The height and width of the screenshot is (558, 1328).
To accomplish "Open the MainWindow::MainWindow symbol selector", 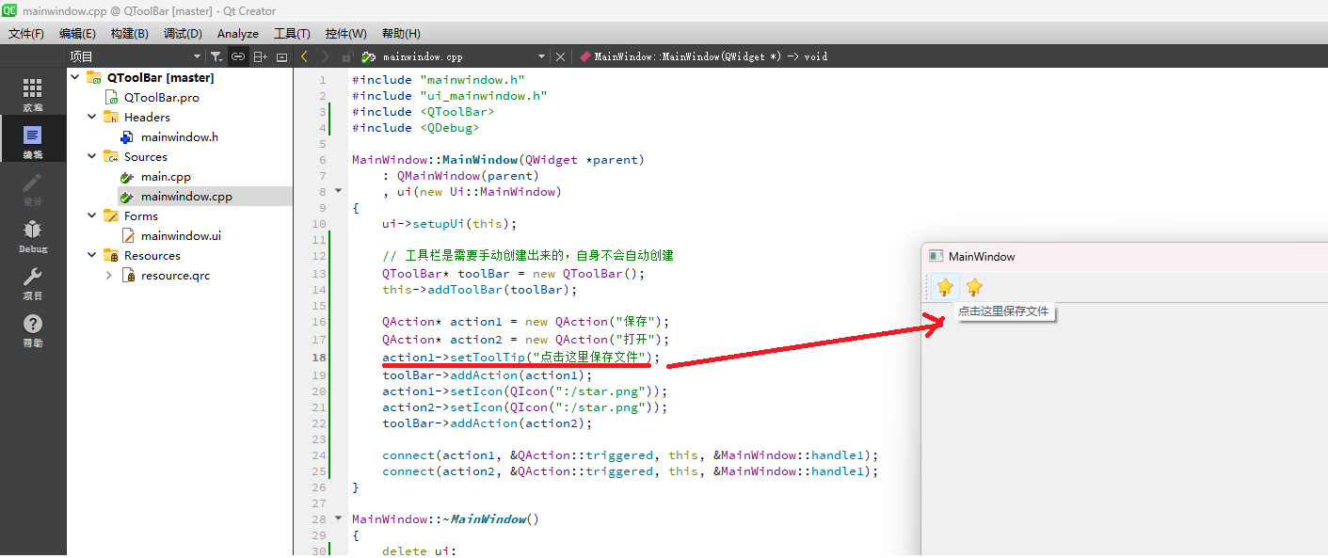I will [x=704, y=56].
